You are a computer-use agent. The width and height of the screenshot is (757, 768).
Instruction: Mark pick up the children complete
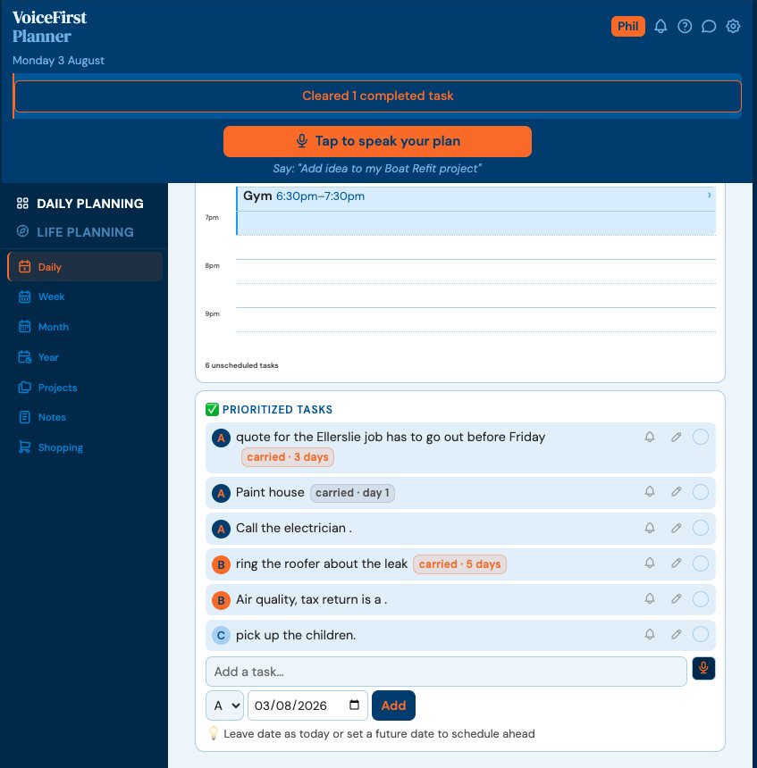[701, 634]
